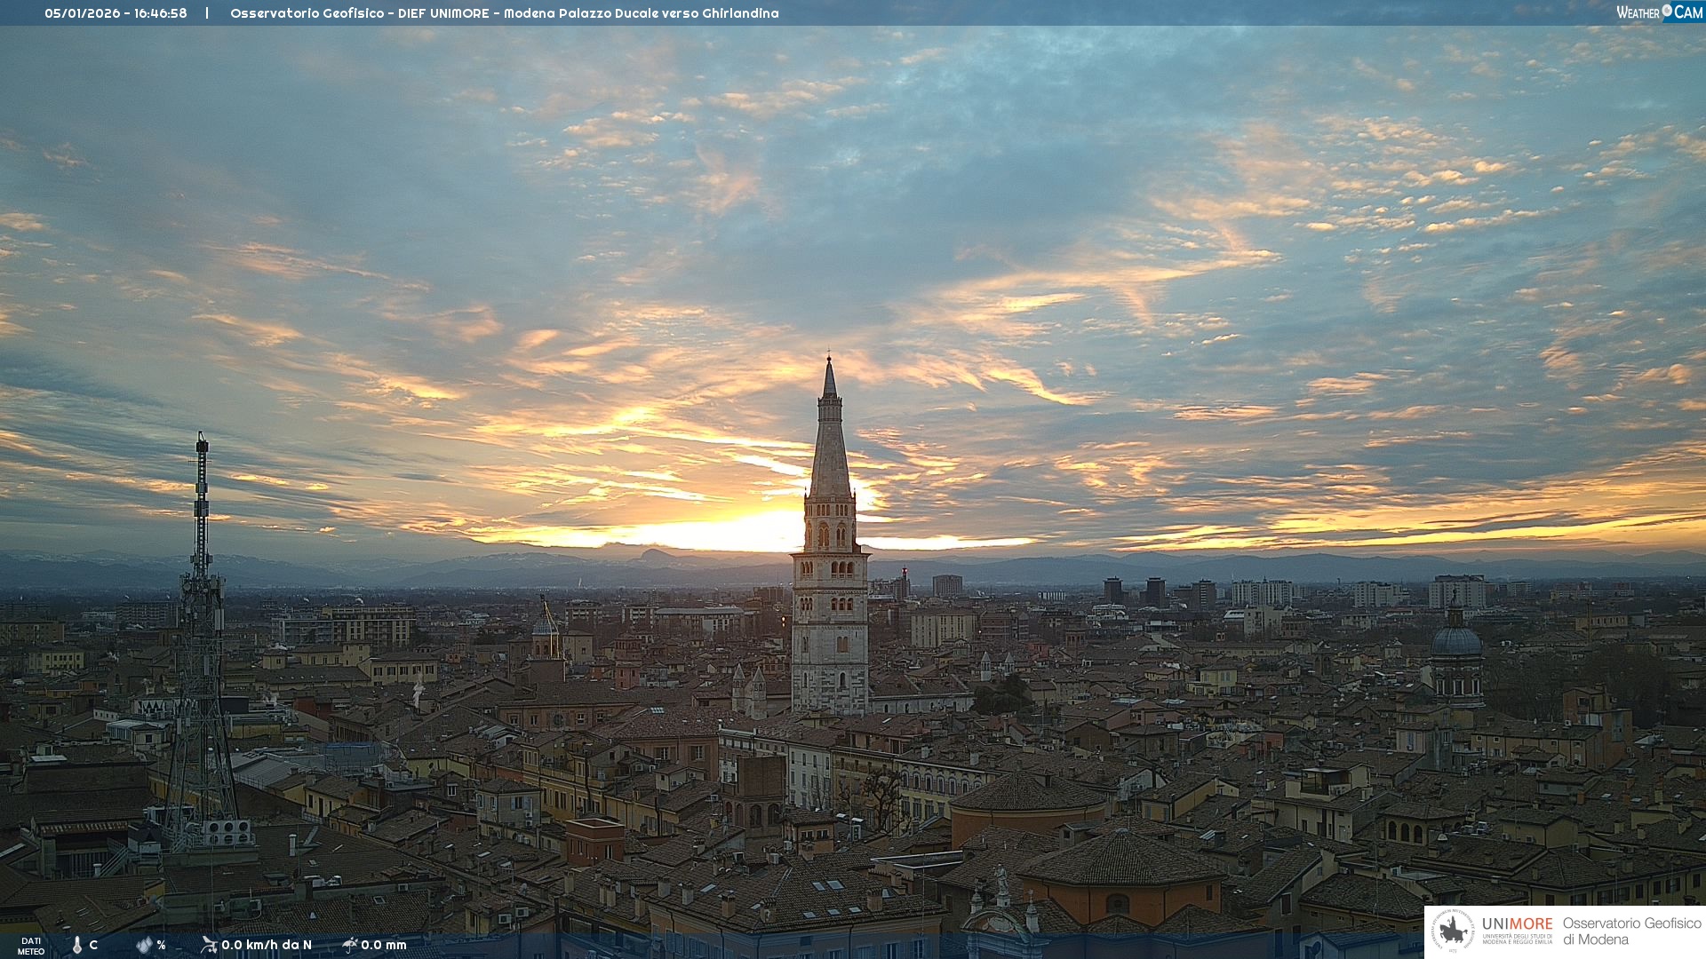The image size is (1706, 959).
Task: Click the wind anemometer icon
Action: click(x=209, y=945)
